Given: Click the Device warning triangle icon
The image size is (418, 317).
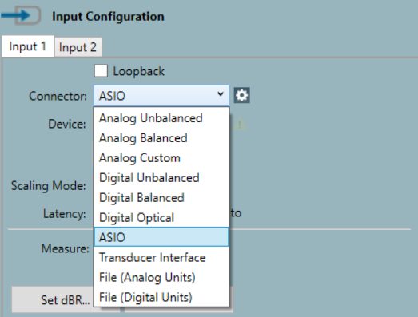Looking at the screenshot, I should (240, 124).
